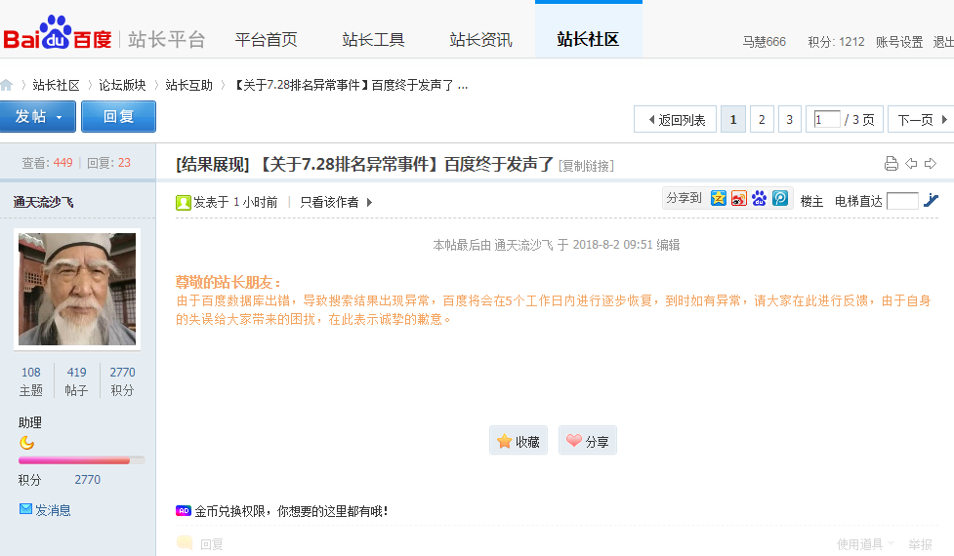This screenshot has height=556, width=954.
Task: Open 平台首页 tab
Action: 266,40
